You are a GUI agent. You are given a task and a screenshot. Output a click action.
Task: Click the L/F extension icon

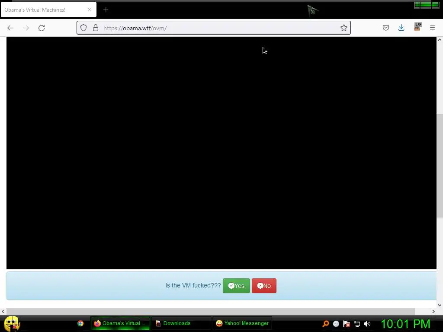pyautogui.click(x=417, y=26)
